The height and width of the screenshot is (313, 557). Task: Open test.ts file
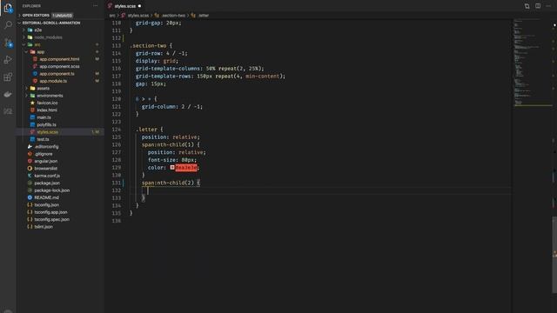pos(43,139)
